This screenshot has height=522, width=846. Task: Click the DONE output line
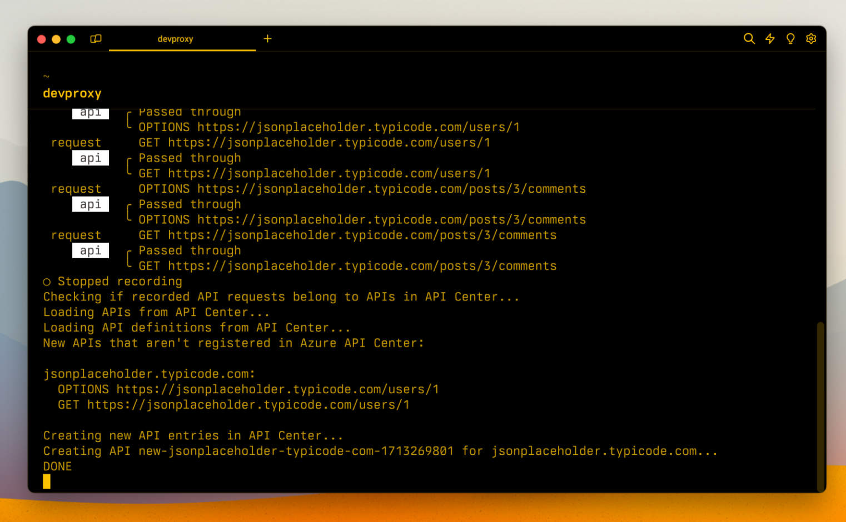[57, 466]
